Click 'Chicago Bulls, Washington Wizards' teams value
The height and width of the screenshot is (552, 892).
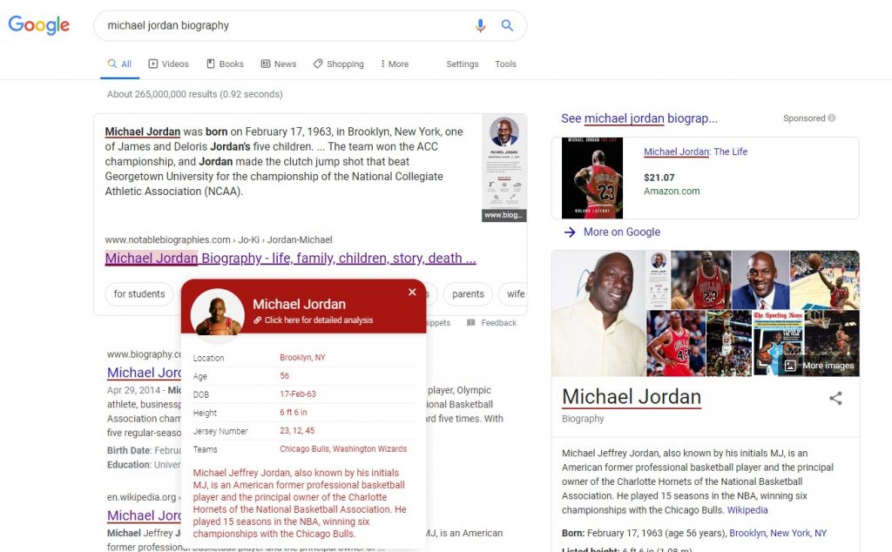coord(343,448)
